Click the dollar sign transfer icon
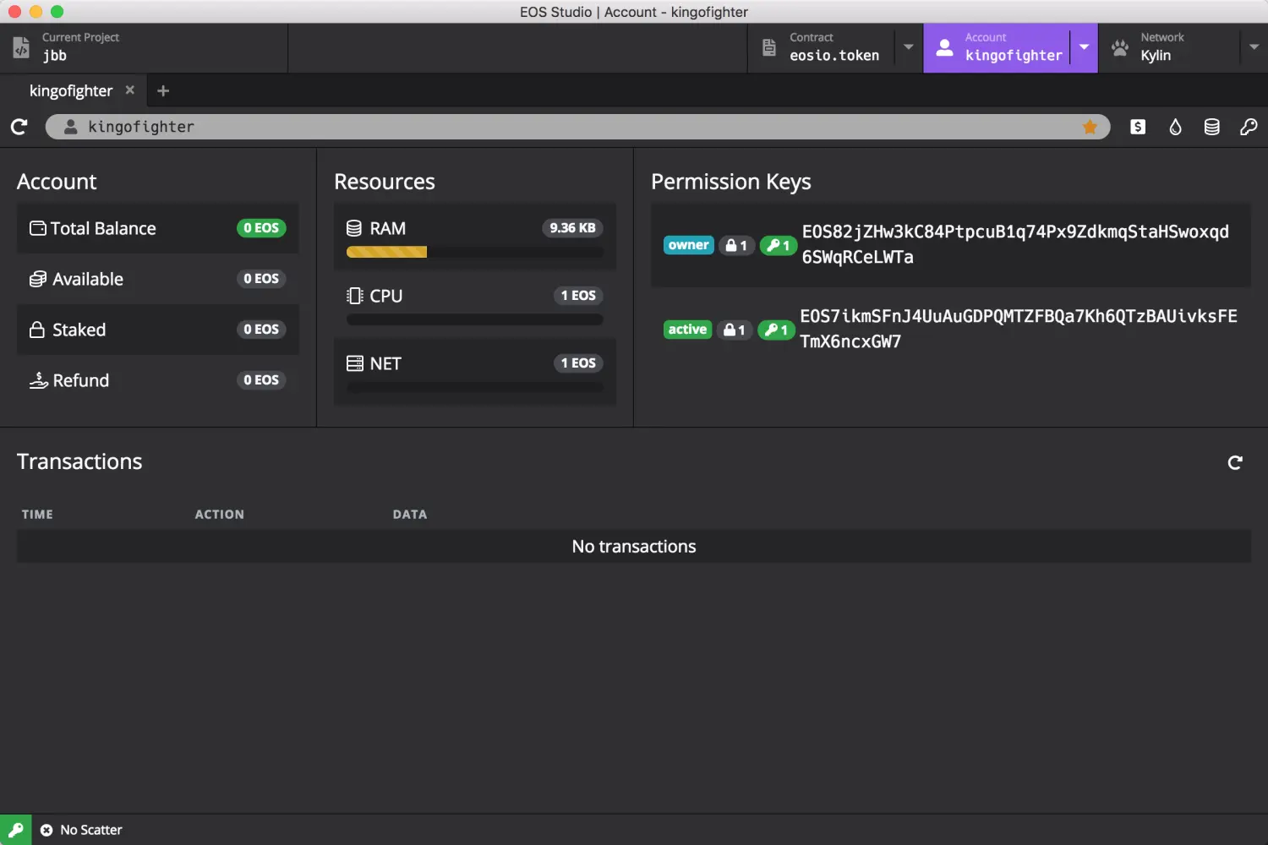This screenshot has height=845, width=1268. tap(1138, 127)
